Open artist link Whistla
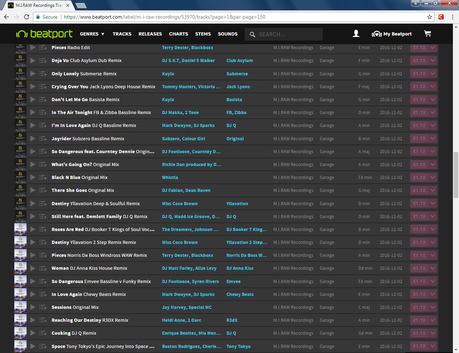 (x=170, y=177)
